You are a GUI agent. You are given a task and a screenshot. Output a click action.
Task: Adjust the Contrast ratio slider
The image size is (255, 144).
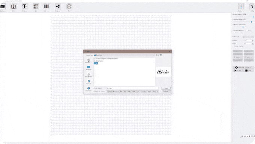coord(243,27)
